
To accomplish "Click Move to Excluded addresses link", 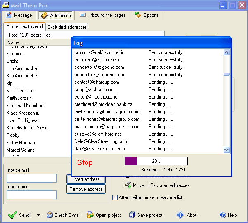I will pos(161,185).
